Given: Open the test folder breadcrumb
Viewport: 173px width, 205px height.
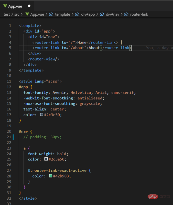Looking at the screenshot, I should (x=7, y=14).
